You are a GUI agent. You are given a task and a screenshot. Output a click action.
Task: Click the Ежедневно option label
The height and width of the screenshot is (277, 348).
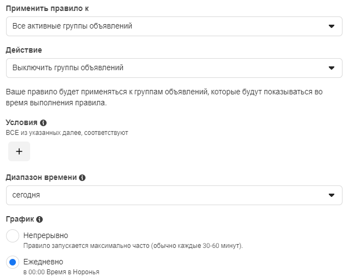tap(43, 262)
